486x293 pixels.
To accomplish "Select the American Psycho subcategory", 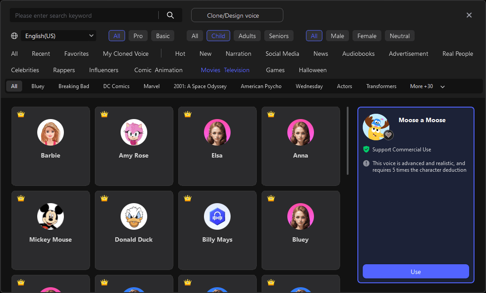I will point(261,86).
